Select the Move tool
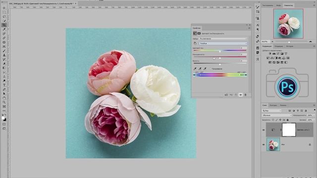This screenshot has height=178, width=317. click(x=4, y=8)
